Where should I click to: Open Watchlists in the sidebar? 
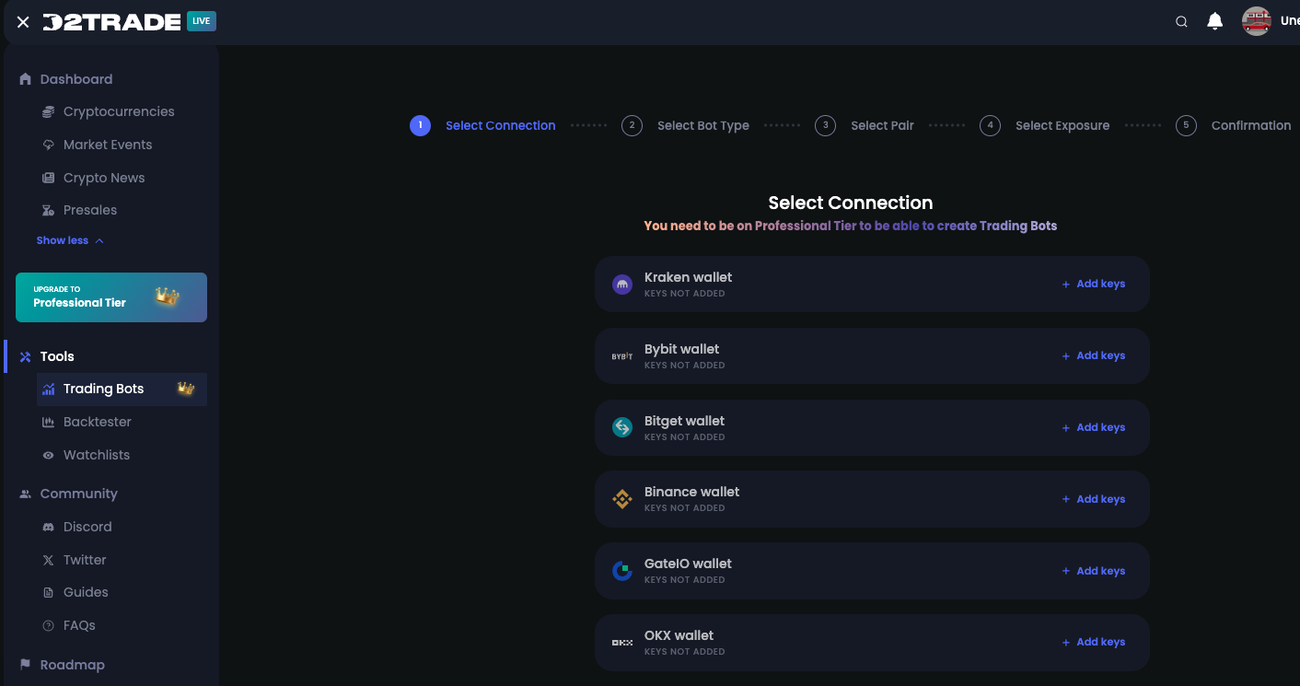click(97, 455)
